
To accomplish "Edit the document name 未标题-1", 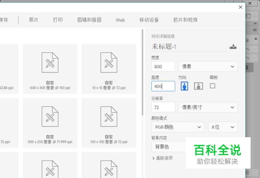I will click(189, 46).
